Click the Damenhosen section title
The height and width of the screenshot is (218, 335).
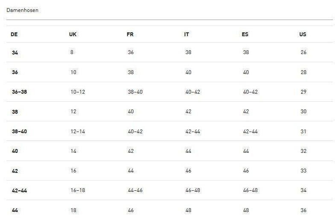(x=23, y=10)
